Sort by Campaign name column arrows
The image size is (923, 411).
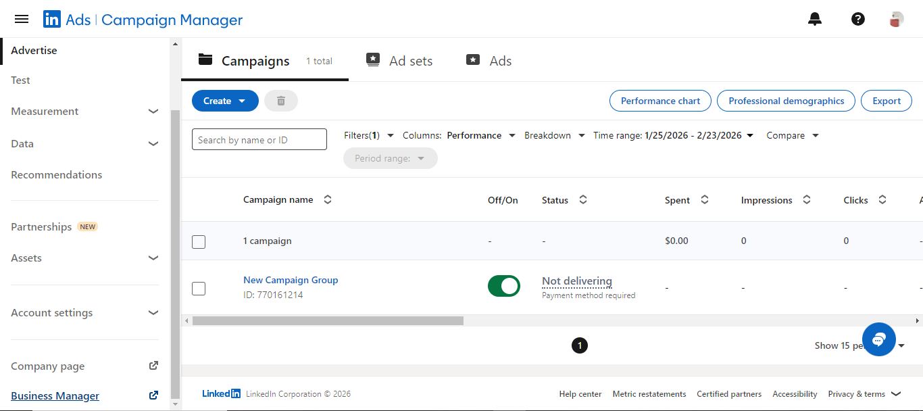pos(328,200)
